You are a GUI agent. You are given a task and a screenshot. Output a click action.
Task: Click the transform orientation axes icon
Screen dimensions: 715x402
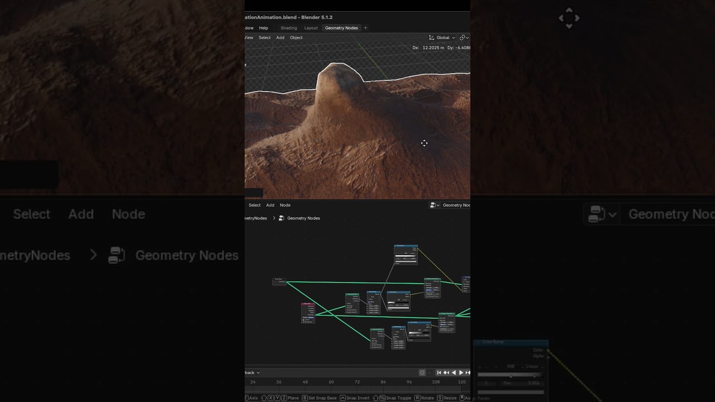pyautogui.click(x=432, y=37)
